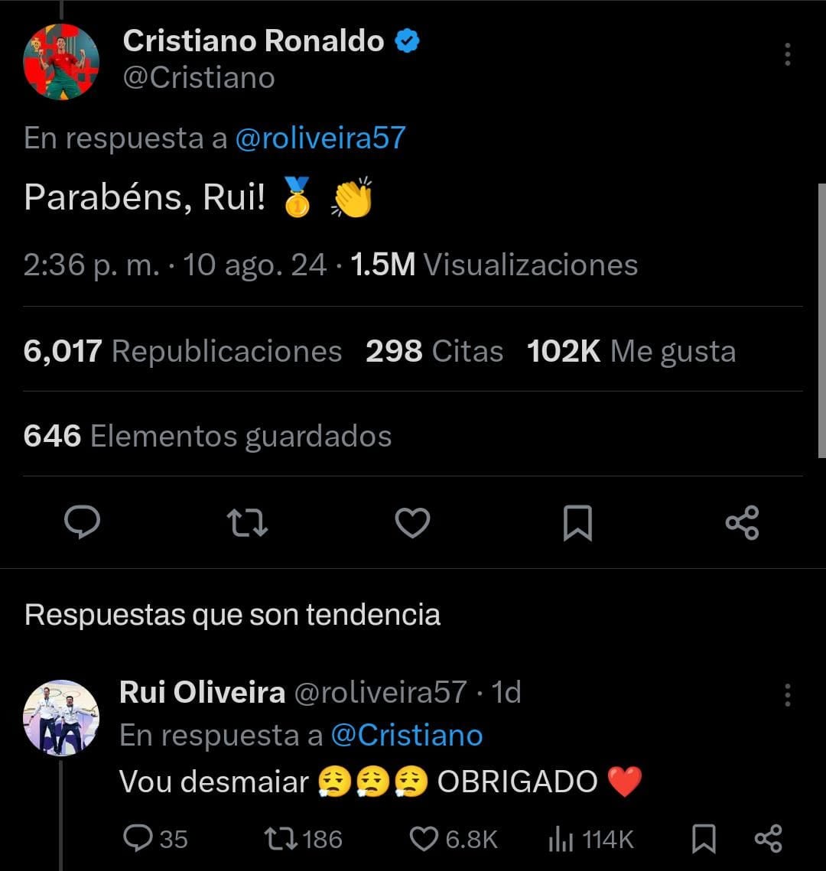Open more options for Cristiano's tweet
The width and height of the screenshot is (826, 871).
(787, 54)
